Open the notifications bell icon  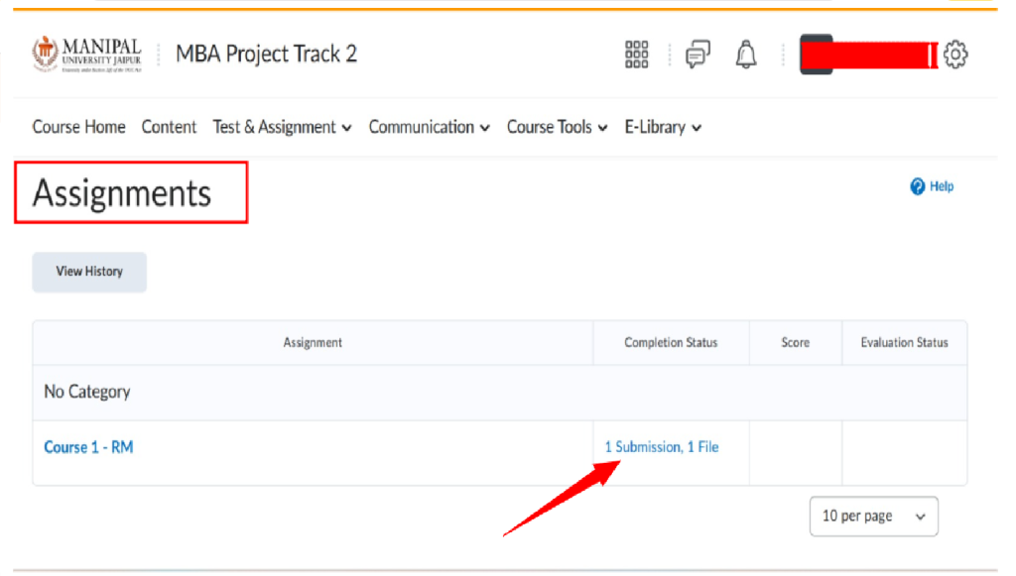pos(746,55)
